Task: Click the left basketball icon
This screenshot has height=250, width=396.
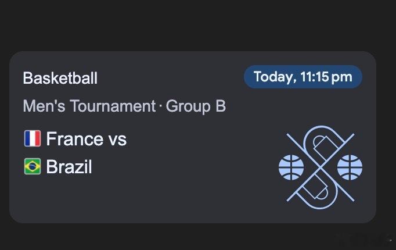Action: tap(291, 167)
